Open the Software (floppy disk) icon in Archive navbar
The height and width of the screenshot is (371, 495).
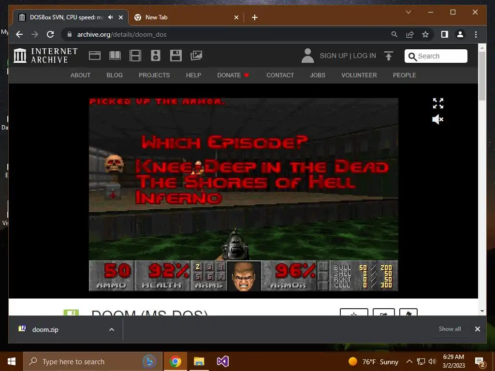(176, 56)
